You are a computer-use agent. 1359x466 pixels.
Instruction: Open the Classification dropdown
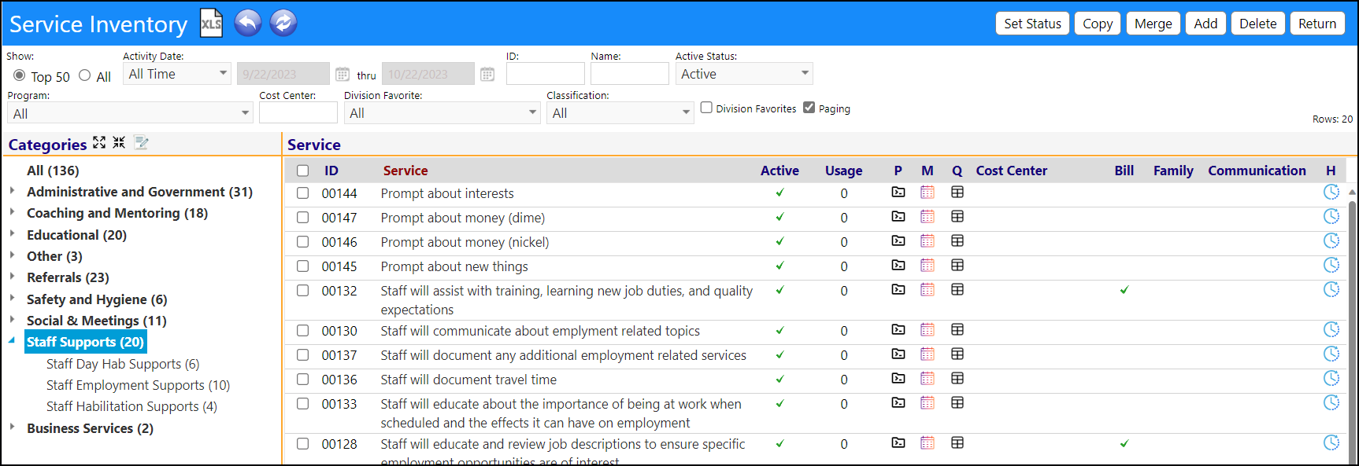tap(620, 113)
